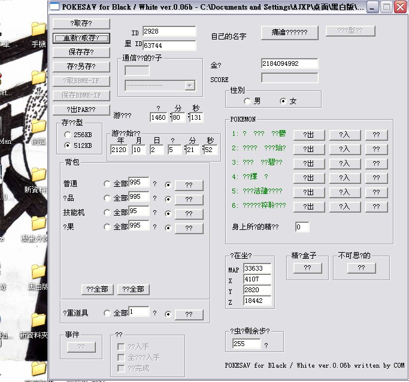
Task: Click the start year field 2120
Action: click(119, 150)
